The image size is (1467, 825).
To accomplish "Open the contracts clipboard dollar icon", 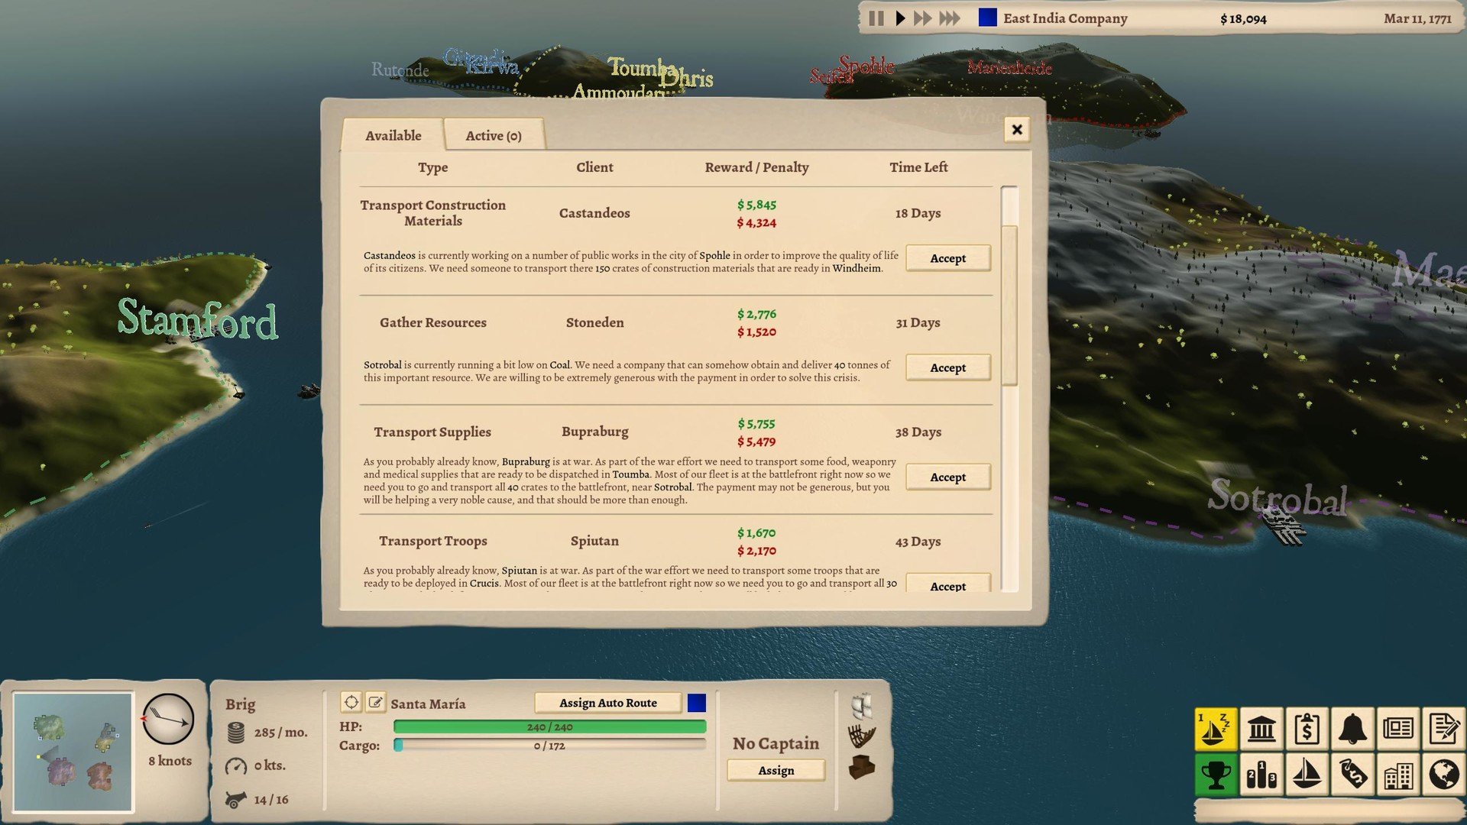I will (x=1307, y=729).
